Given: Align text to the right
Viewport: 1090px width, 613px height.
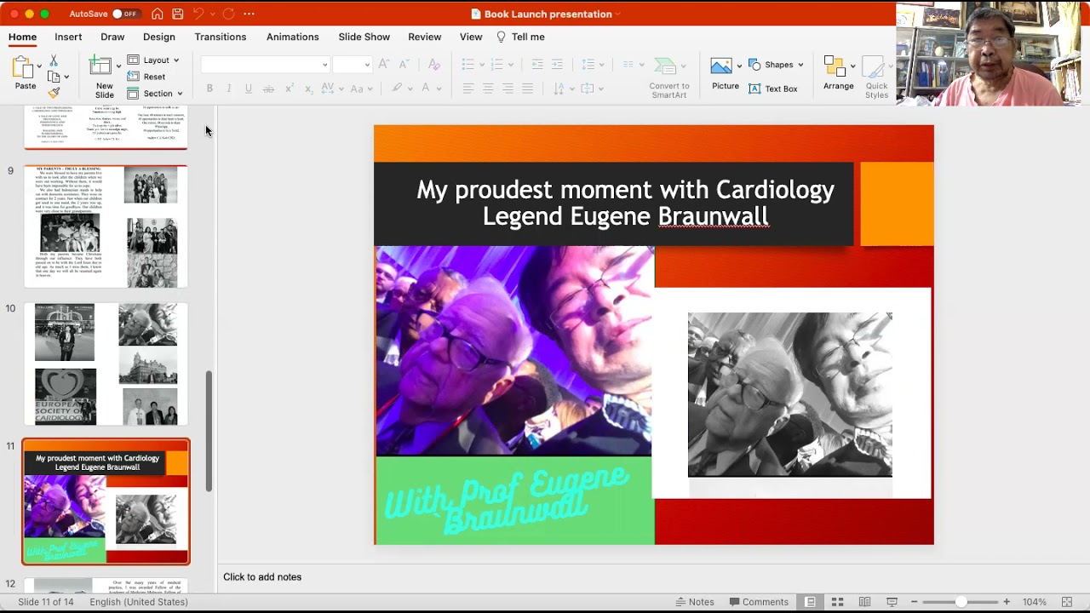Looking at the screenshot, I should (x=508, y=89).
